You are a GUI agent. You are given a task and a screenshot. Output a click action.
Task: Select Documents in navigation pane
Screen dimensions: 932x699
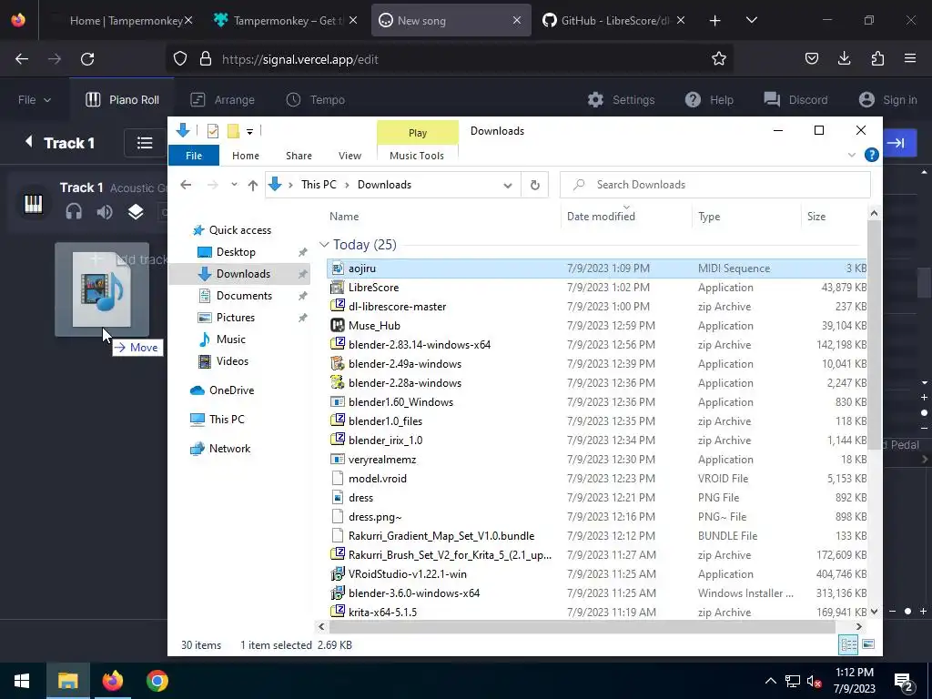click(x=244, y=296)
